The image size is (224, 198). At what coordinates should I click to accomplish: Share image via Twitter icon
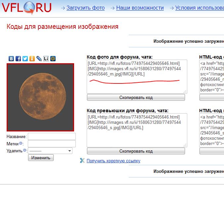click(25, 59)
